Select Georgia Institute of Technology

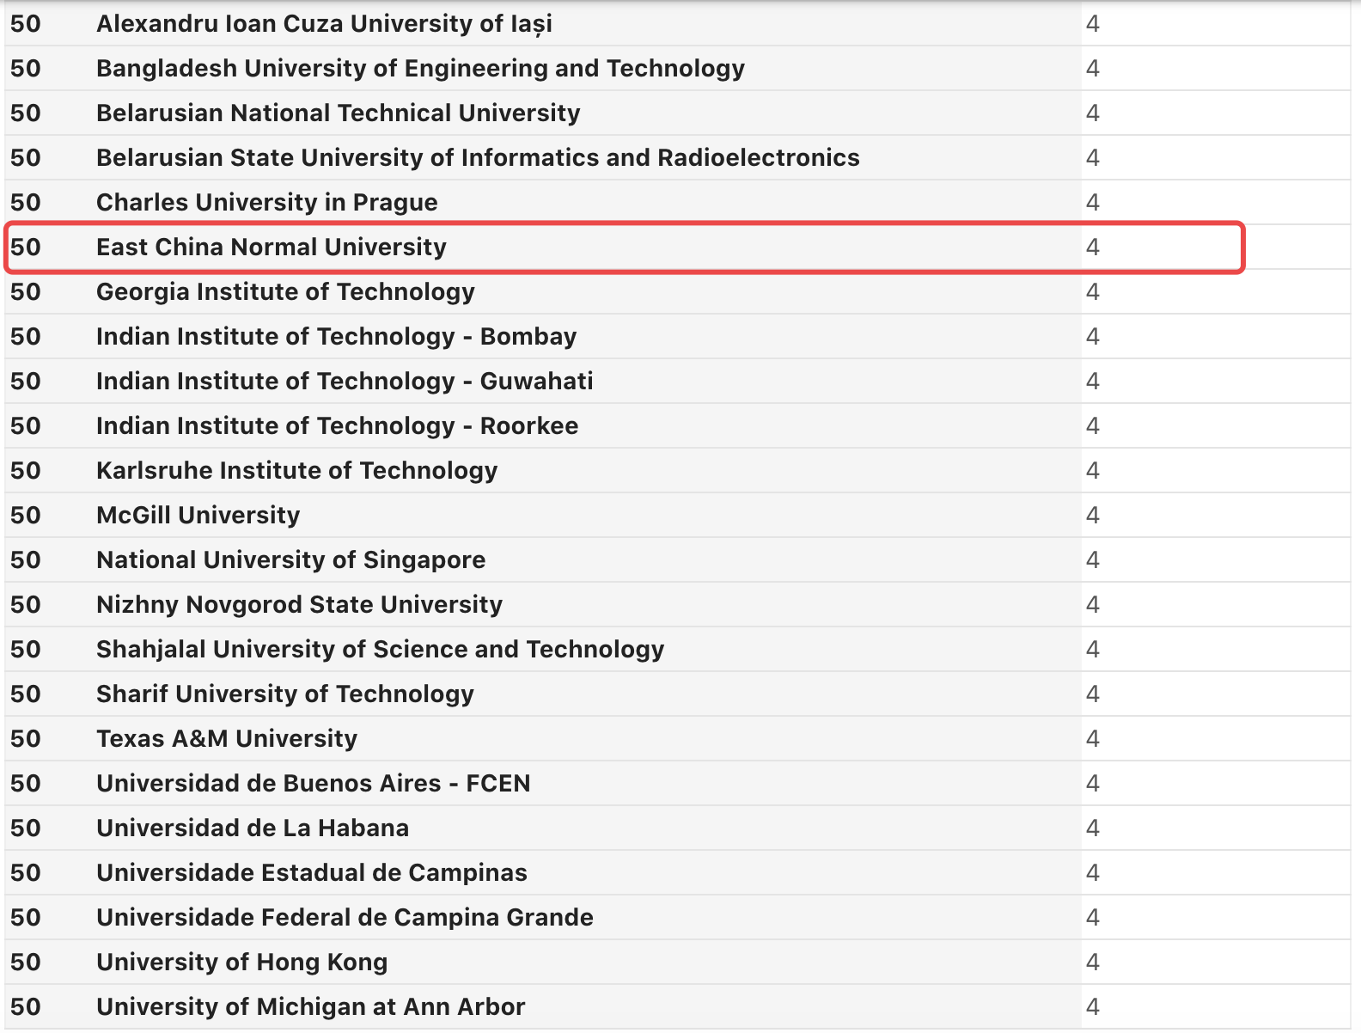point(285,292)
